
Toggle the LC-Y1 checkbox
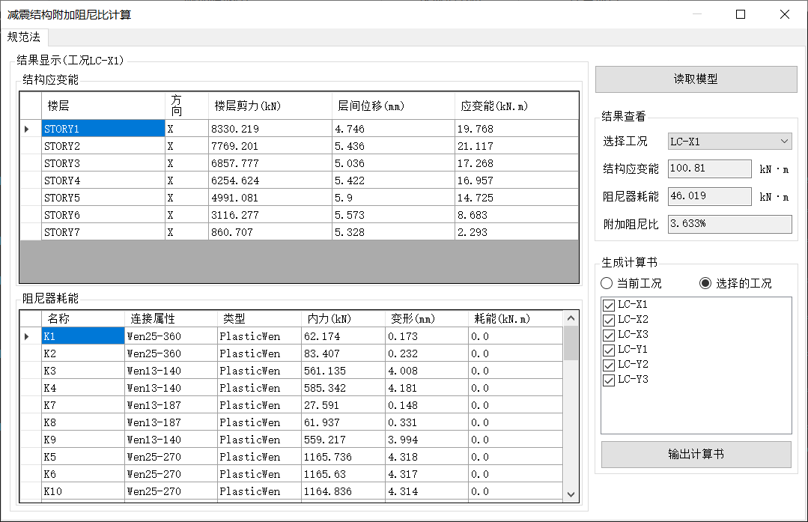[609, 350]
